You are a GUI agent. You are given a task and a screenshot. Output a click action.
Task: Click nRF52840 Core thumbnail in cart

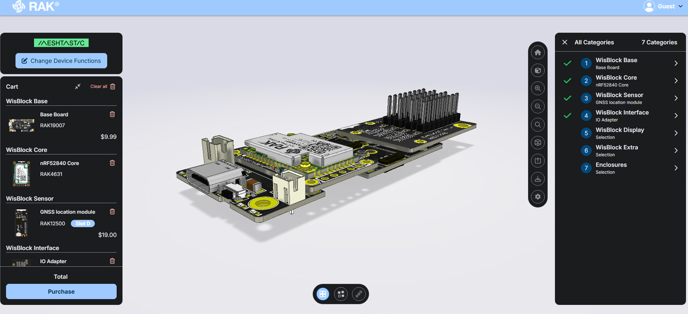pos(21,173)
